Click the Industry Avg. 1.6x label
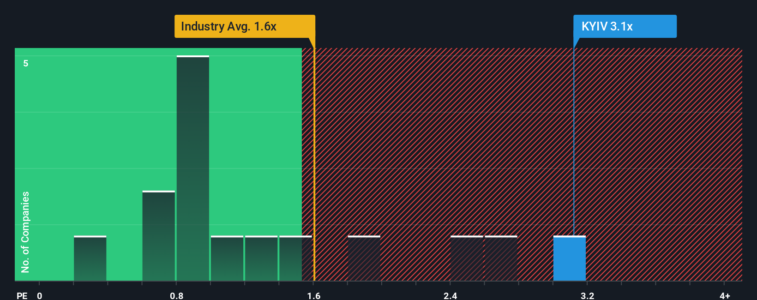 click(x=245, y=26)
